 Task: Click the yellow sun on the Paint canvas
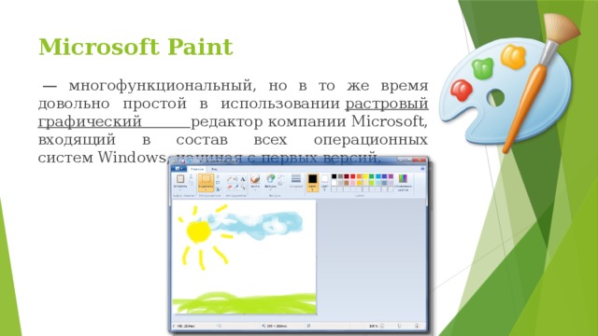point(199,231)
